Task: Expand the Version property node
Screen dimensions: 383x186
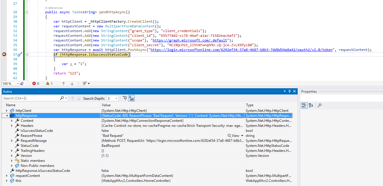Action: tap(12, 156)
